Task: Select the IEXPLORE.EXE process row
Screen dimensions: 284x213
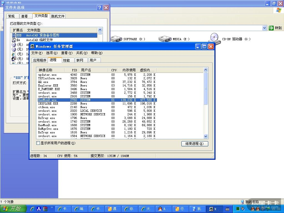Action: click(48, 103)
